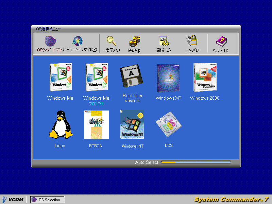Select the PC DOS disc icon

point(169,124)
